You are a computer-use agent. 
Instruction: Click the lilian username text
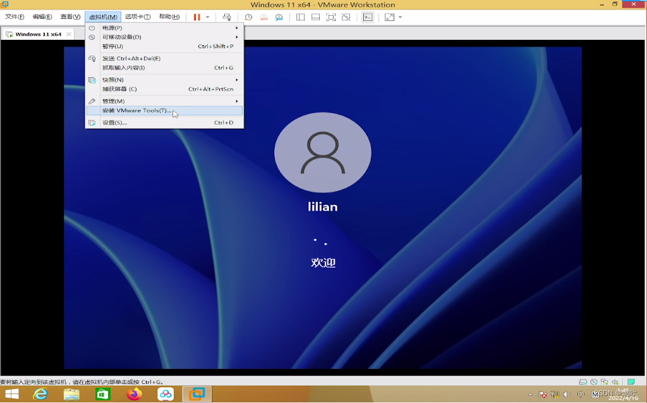pos(323,207)
